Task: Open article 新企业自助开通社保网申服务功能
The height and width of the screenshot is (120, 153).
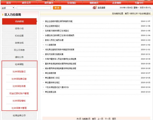Action: tap(59, 21)
